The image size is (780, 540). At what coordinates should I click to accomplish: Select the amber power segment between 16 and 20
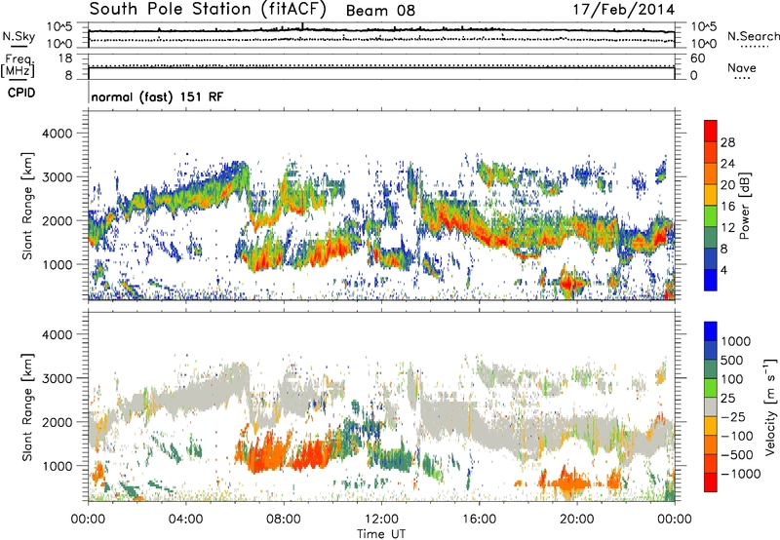(711, 195)
